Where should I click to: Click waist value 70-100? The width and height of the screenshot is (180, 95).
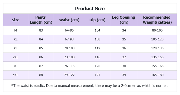[69, 48]
